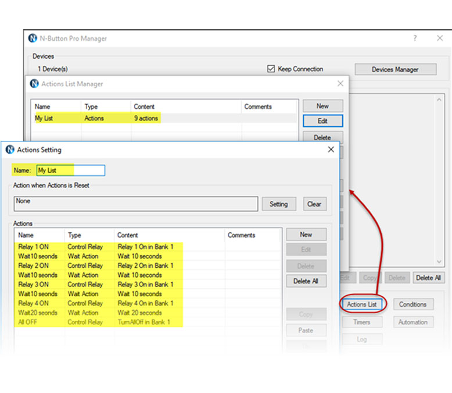Click the N-Button logo icon in Actions List Manager title
The width and height of the screenshot is (452, 393).
(34, 83)
